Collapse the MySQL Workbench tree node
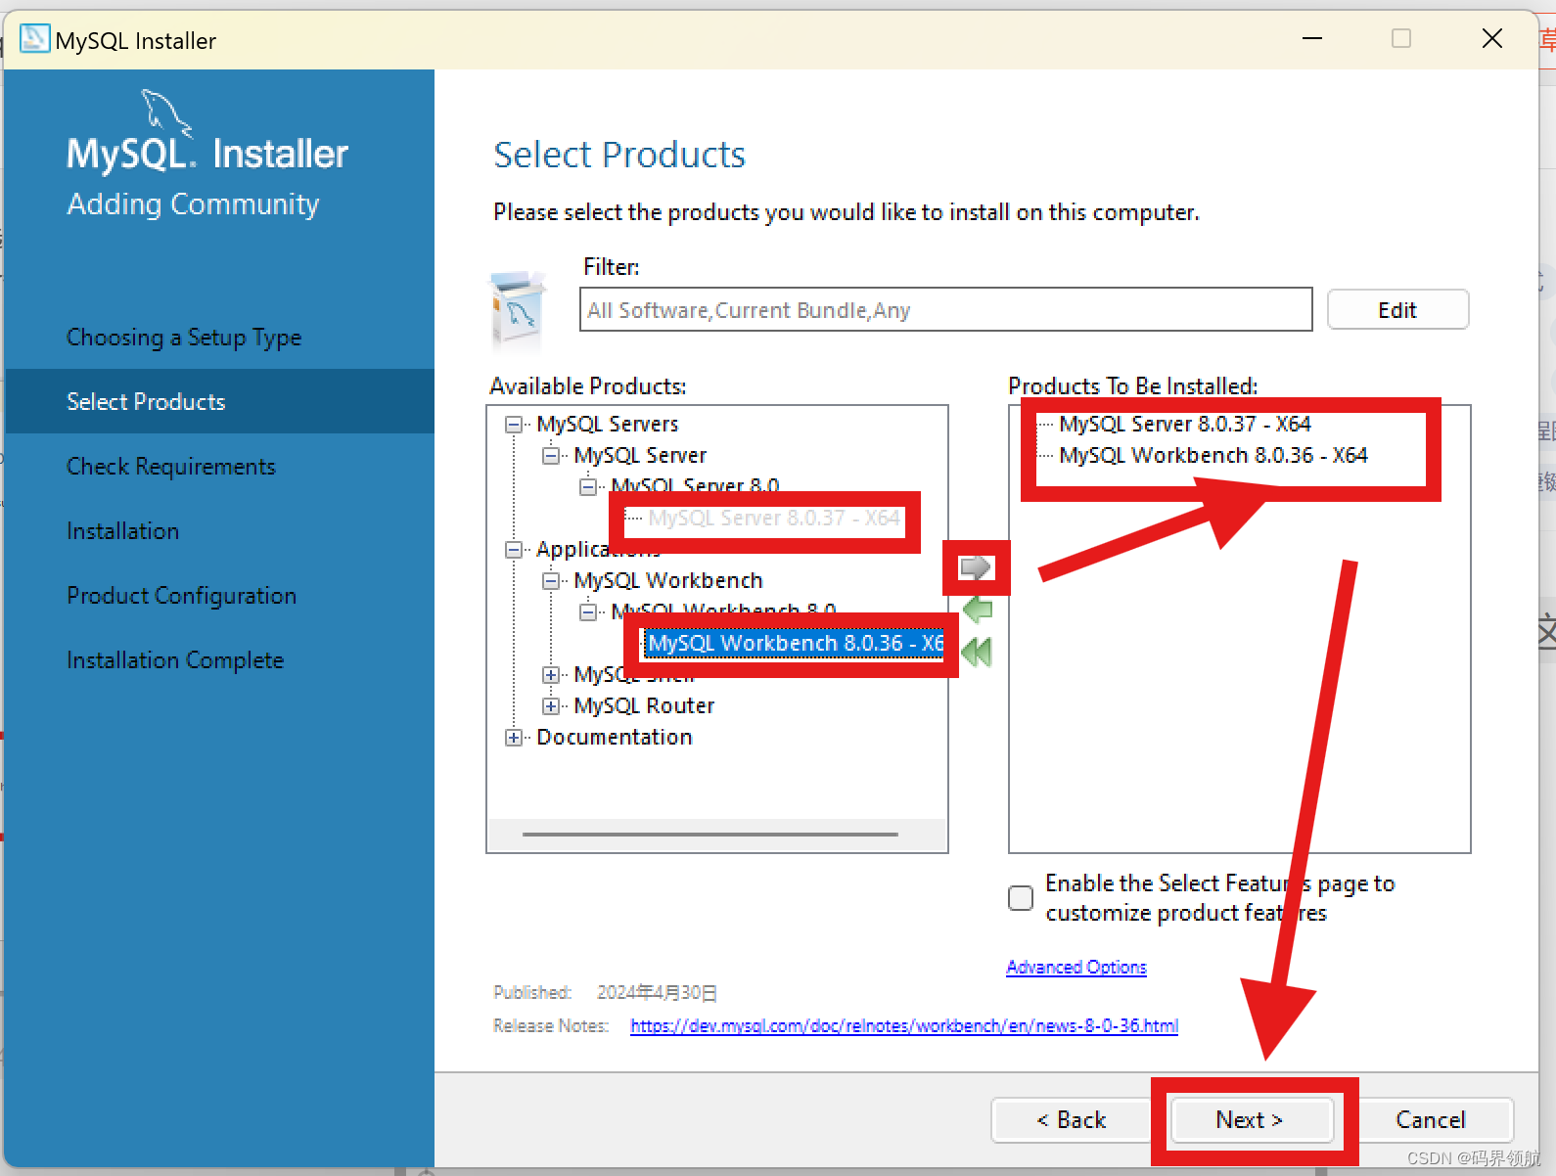 tap(551, 581)
